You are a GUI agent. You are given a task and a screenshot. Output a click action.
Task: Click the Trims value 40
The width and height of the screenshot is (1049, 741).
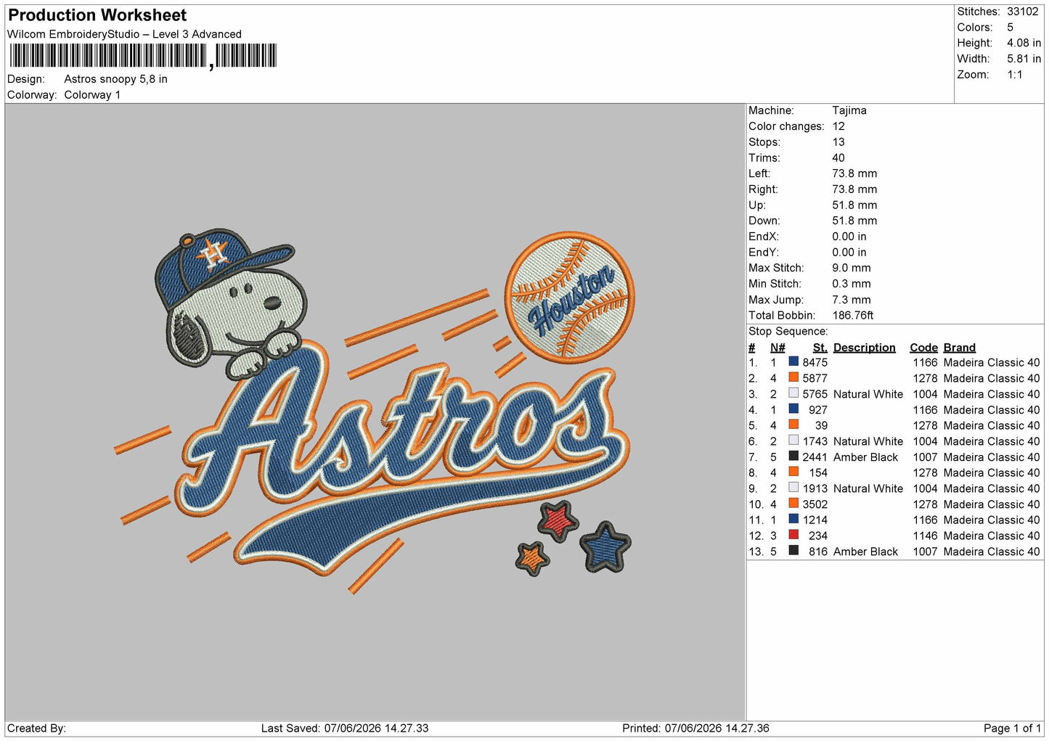point(838,157)
